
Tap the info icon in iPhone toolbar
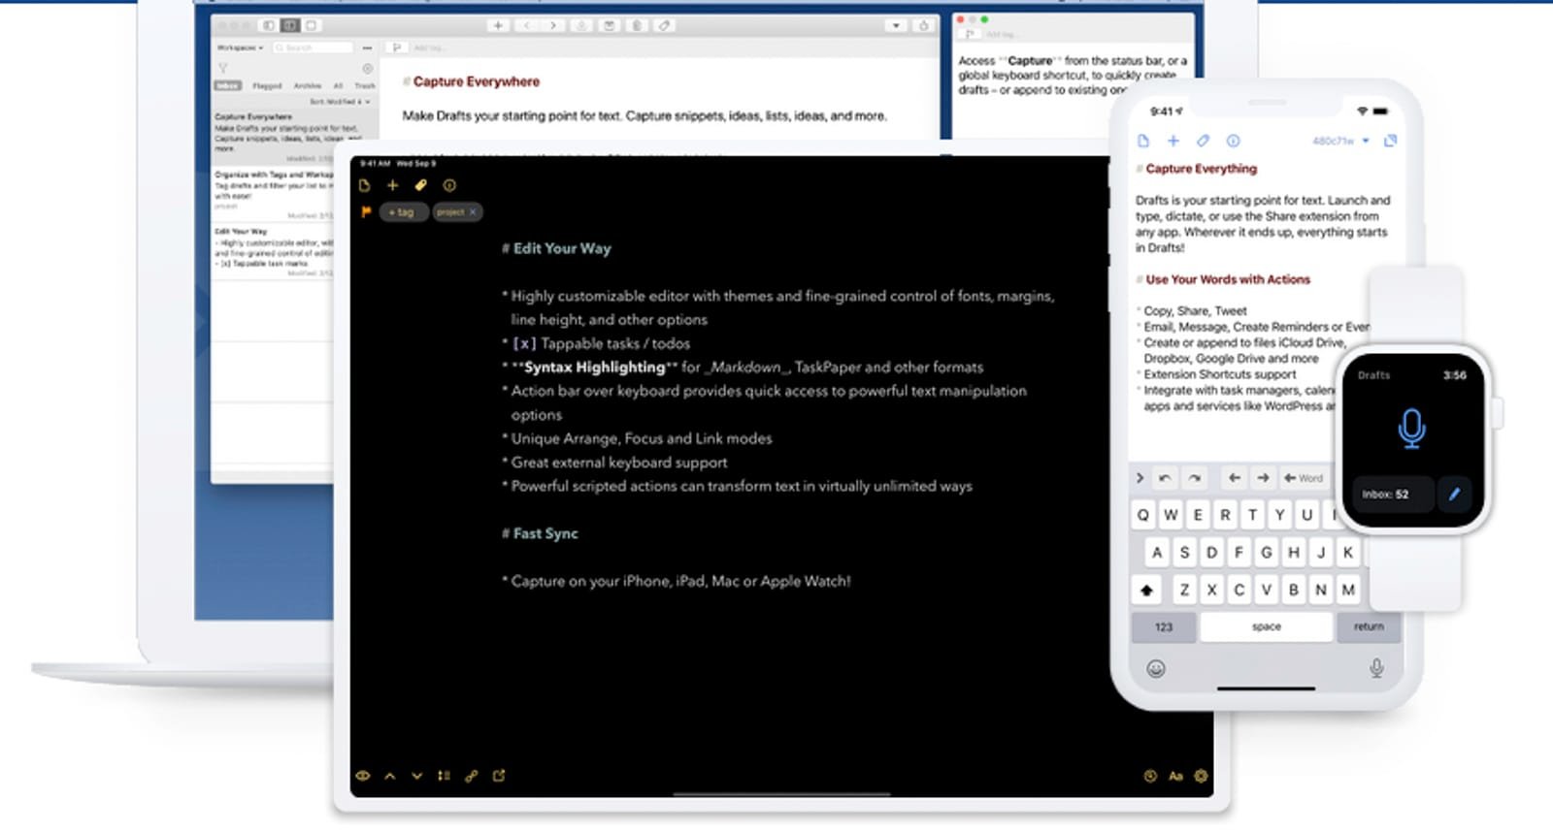click(x=1233, y=141)
